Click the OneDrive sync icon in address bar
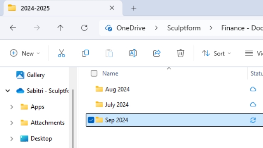Viewport: 263px width, 148px height. point(108,28)
